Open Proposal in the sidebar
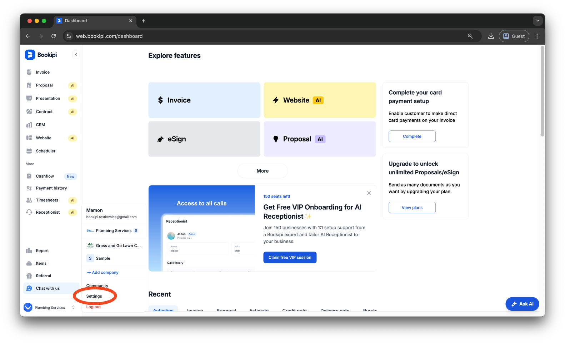 point(51,85)
